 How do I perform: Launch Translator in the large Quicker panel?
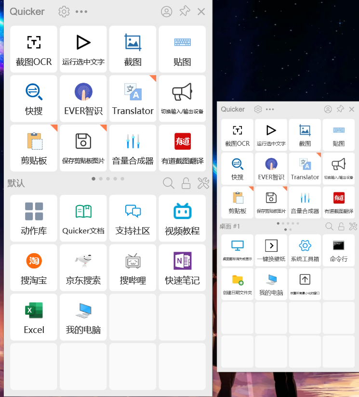[x=133, y=99]
